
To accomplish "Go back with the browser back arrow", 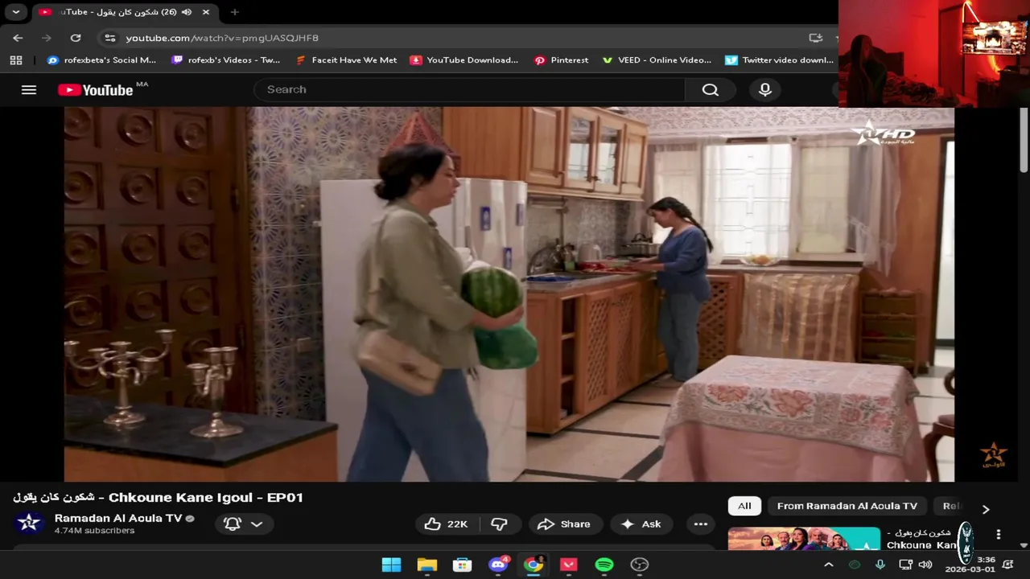I will click(18, 38).
